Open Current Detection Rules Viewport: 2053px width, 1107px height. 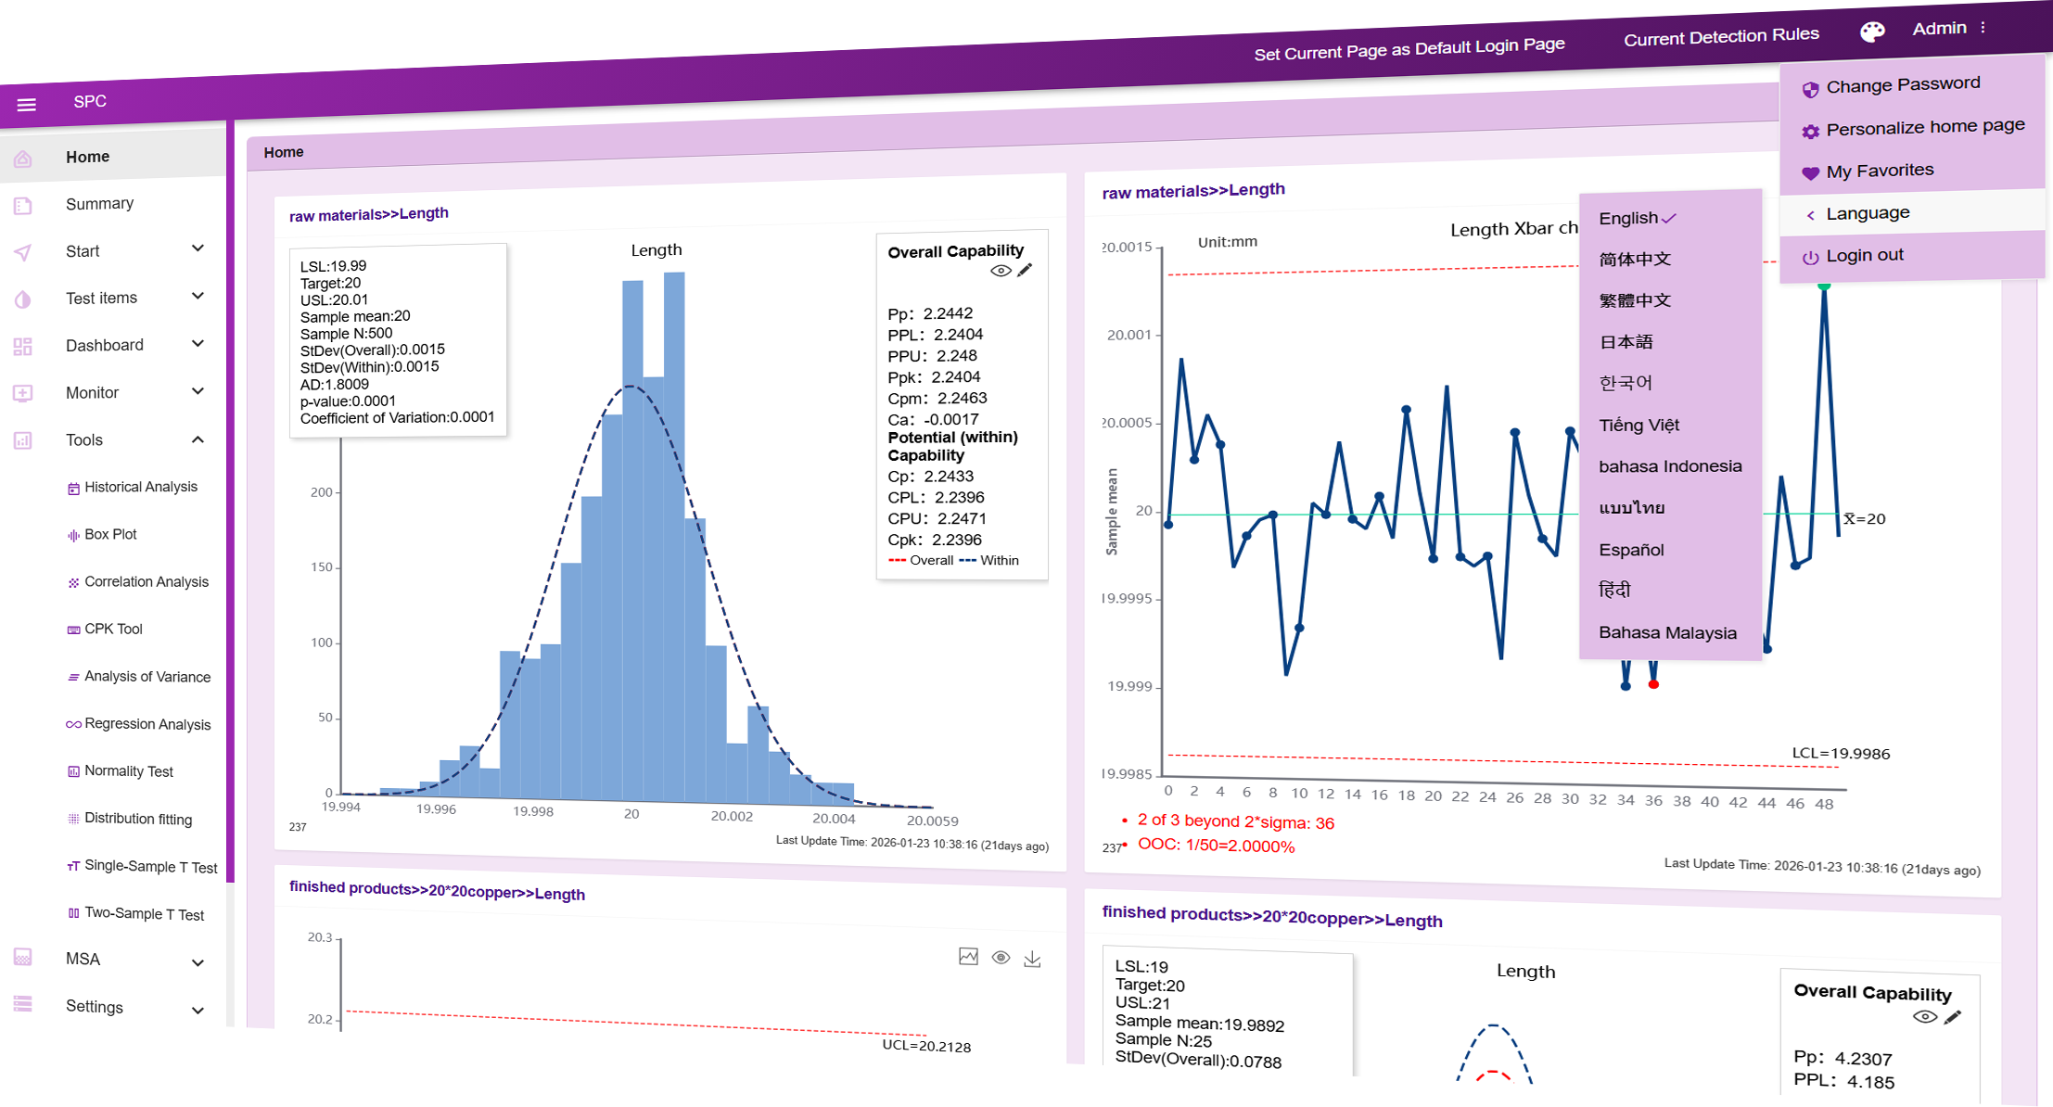click(1721, 35)
